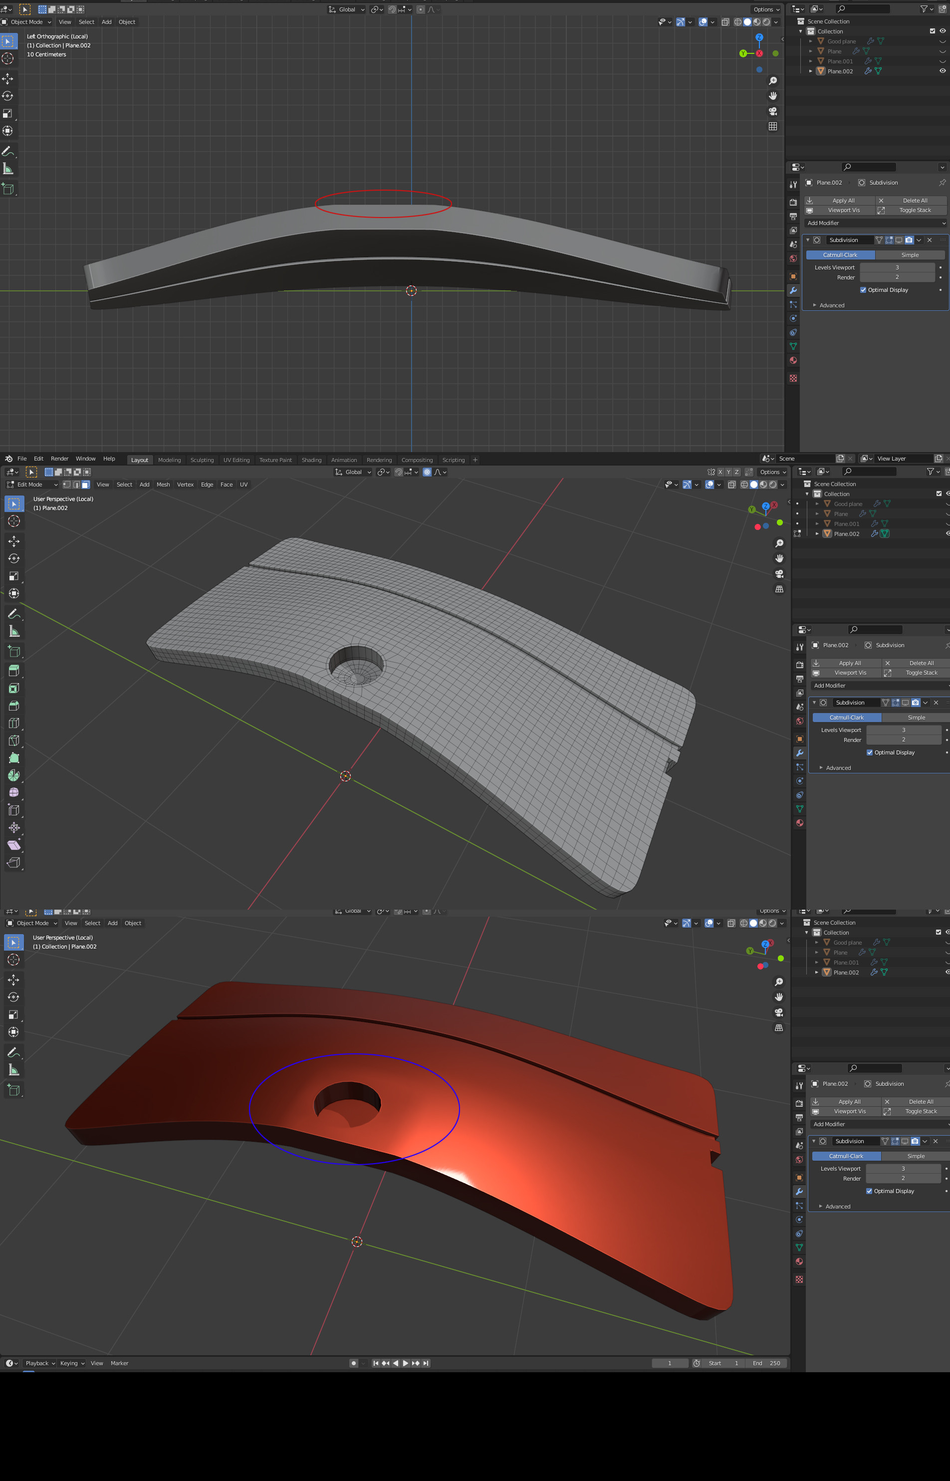The height and width of the screenshot is (1481, 950).
Task: Switch to edge select mode in Edit Mode header
Action: coord(76,484)
